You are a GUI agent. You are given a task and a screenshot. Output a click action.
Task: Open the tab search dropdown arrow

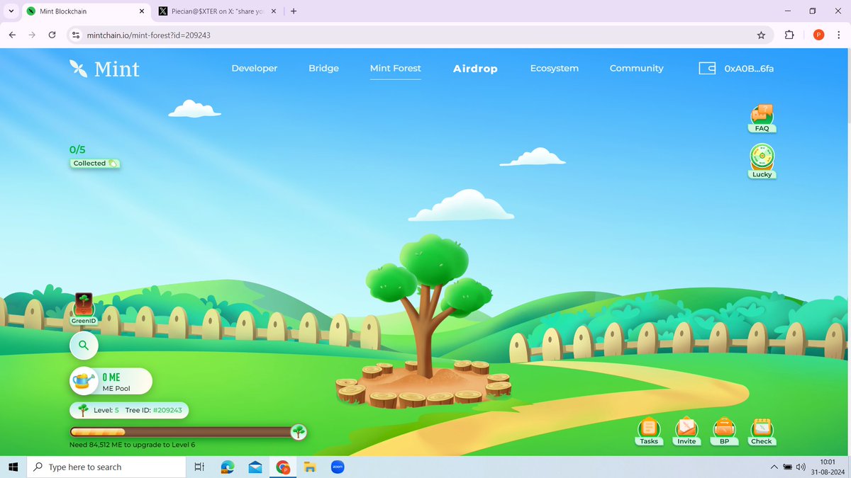11,11
